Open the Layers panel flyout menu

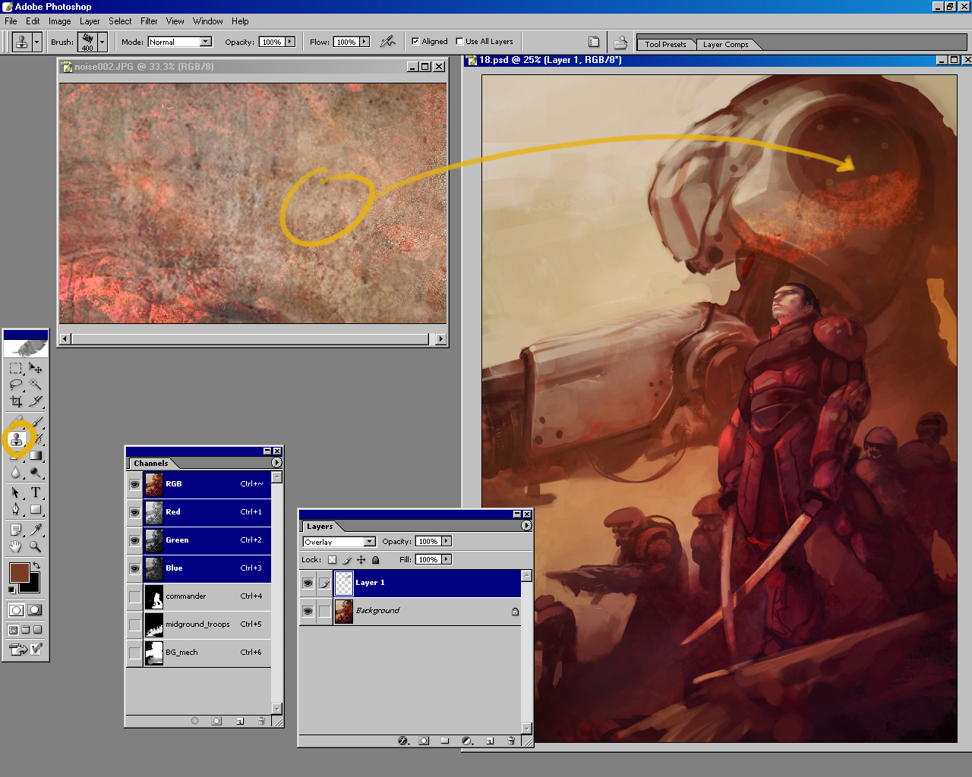(x=526, y=526)
